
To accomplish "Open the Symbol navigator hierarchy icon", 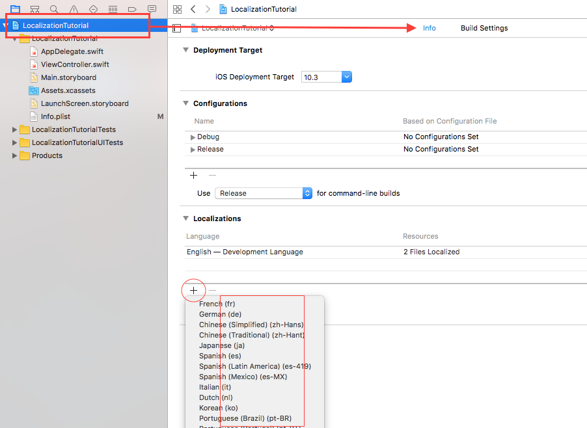I will [34, 9].
